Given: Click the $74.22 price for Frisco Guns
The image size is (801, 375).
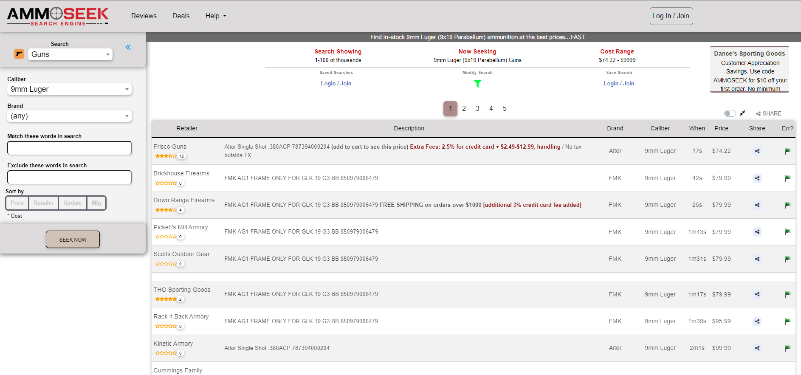Looking at the screenshot, I should pos(721,151).
